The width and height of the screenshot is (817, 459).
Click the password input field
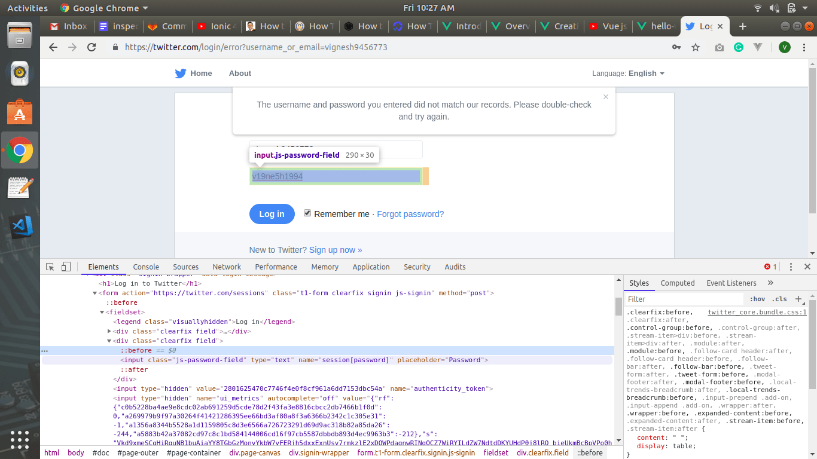tap(336, 176)
